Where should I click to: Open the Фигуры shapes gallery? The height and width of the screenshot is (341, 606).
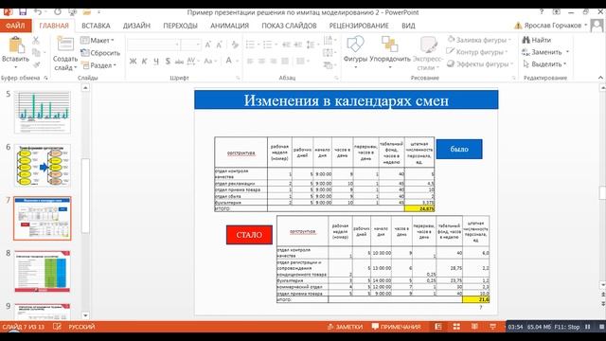point(355,52)
